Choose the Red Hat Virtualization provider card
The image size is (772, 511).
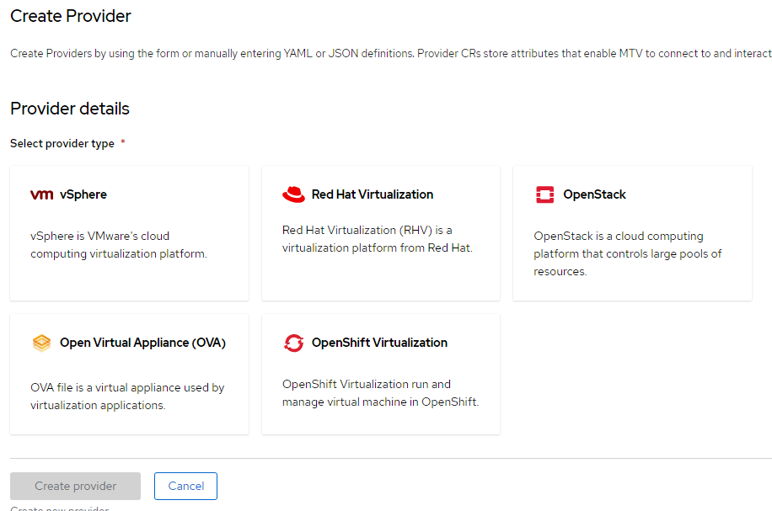click(381, 233)
